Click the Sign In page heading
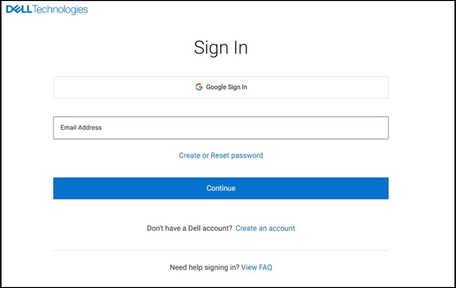The width and height of the screenshot is (456, 288). click(221, 48)
